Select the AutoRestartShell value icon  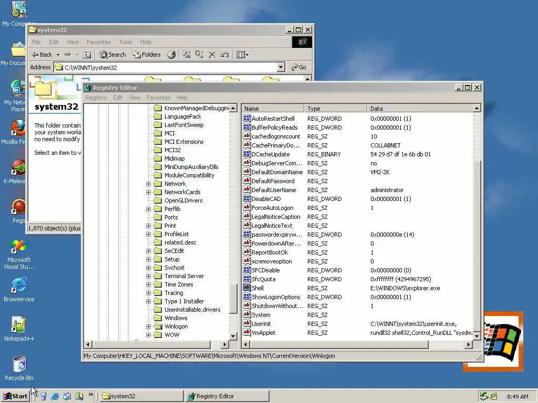(247, 118)
